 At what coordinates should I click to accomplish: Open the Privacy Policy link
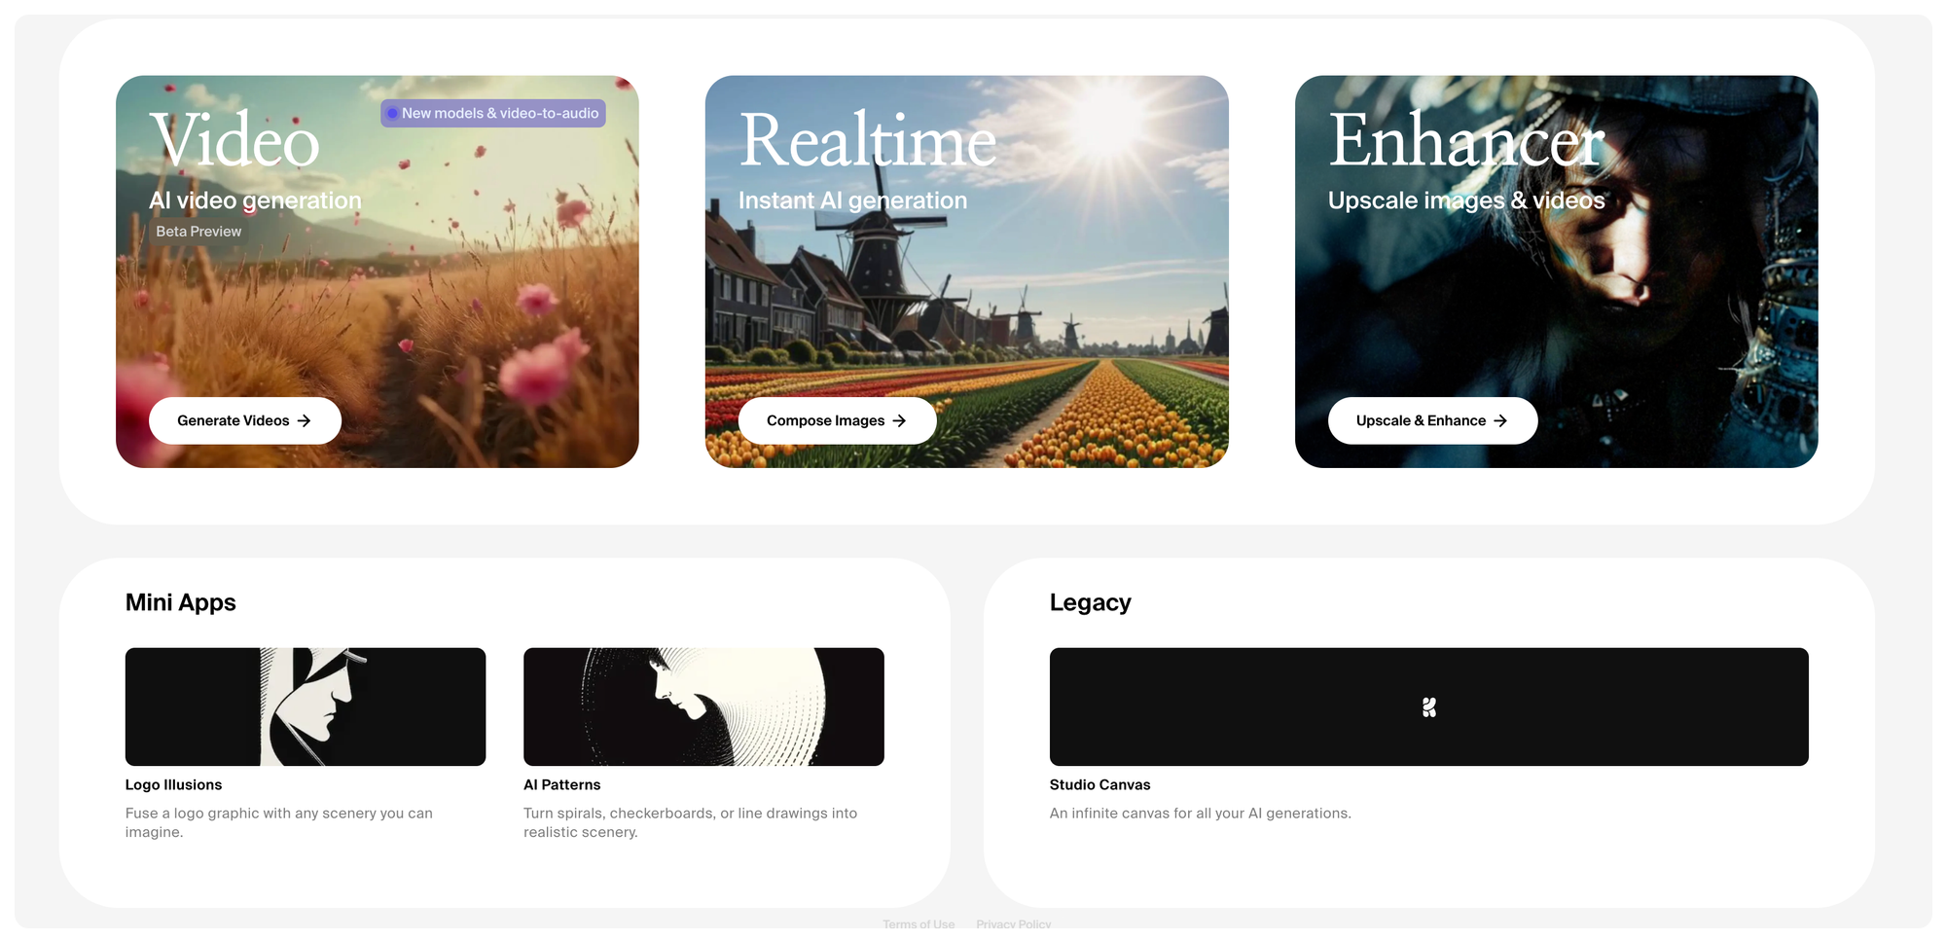[1014, 924]
